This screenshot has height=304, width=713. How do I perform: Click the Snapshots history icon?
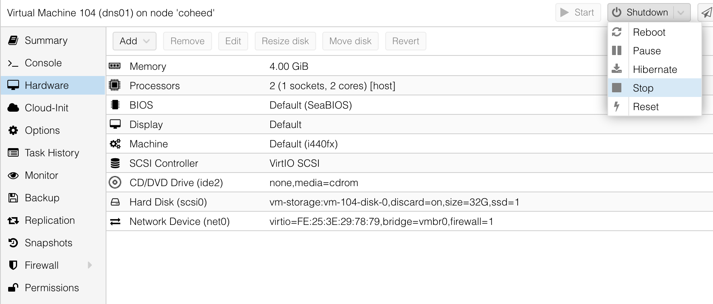pos(13,243)
